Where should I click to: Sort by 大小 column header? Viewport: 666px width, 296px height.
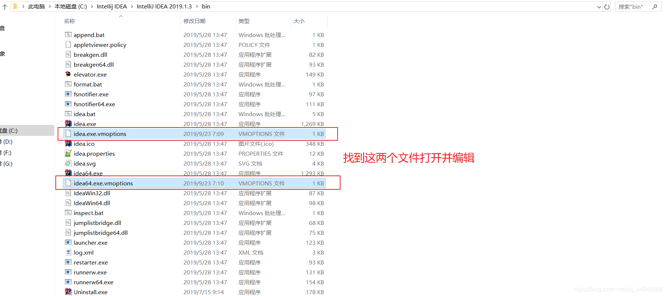pyautogui.click(x=299, y=21)
